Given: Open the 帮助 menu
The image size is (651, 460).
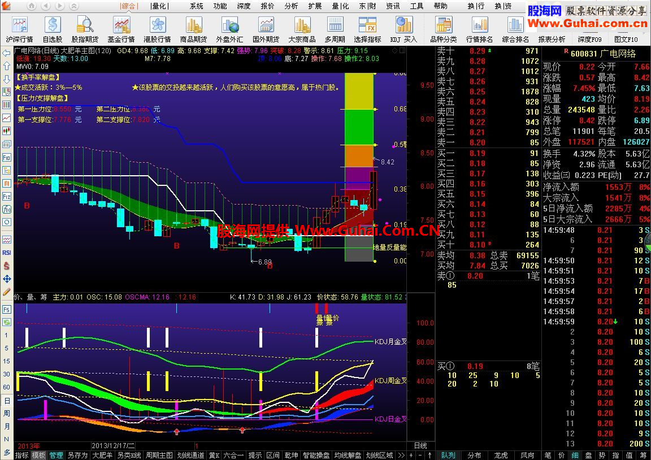Looking at the screenshot, I should 440,6.
